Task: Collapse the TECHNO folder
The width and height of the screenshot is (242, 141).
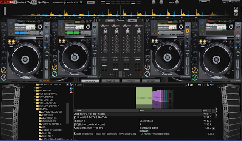Action: 35,109
